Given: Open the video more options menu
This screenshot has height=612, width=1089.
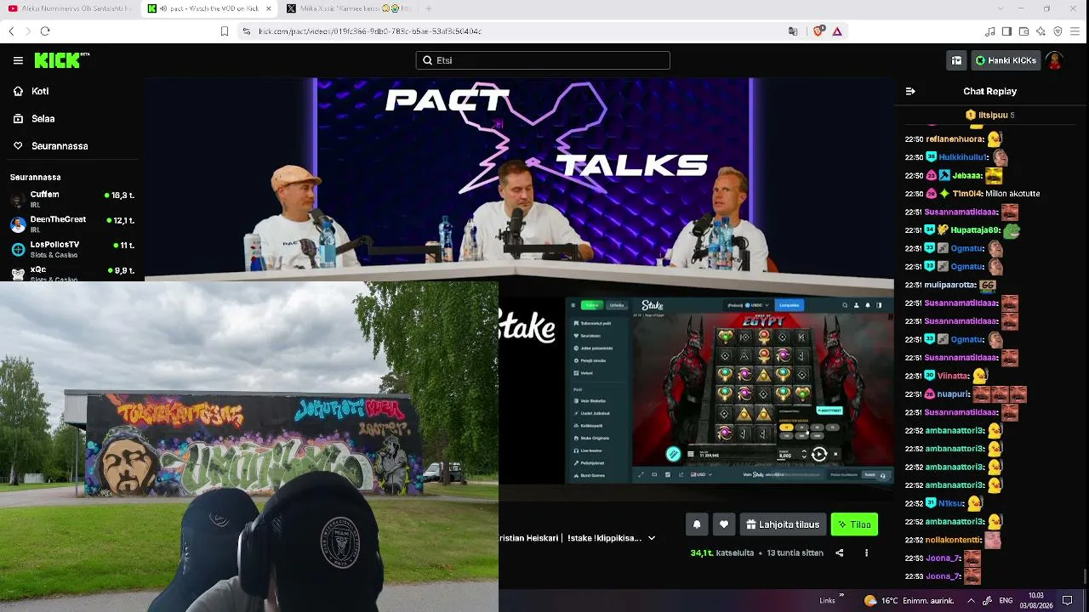Looking at the screenshot, I should pos(866,552).
